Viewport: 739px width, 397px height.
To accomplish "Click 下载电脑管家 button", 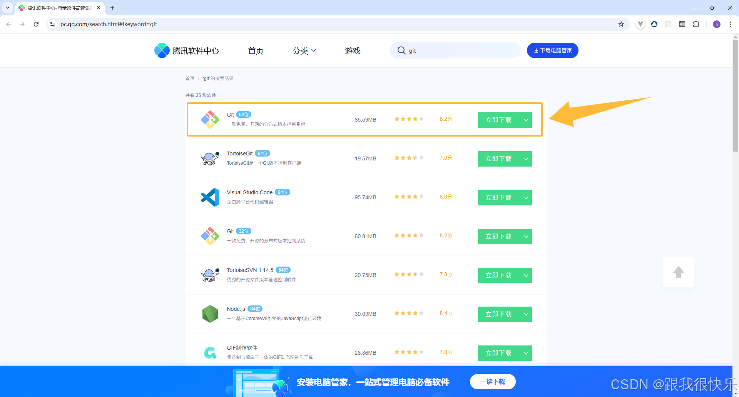I will (x=553, y=50).
